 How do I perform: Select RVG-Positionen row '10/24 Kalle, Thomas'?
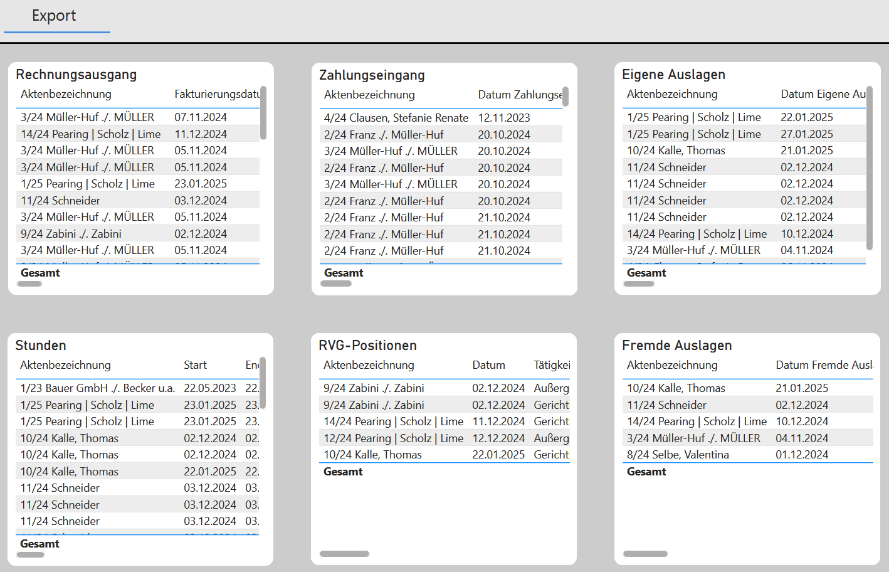(x=444, y=455)
